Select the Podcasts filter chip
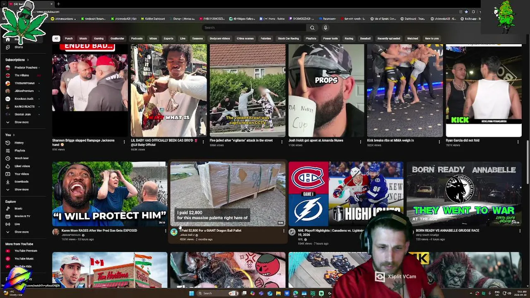Image resolution: width=530 pixels, height=298 pixels. pyautogui.click(x=137, y=38)
